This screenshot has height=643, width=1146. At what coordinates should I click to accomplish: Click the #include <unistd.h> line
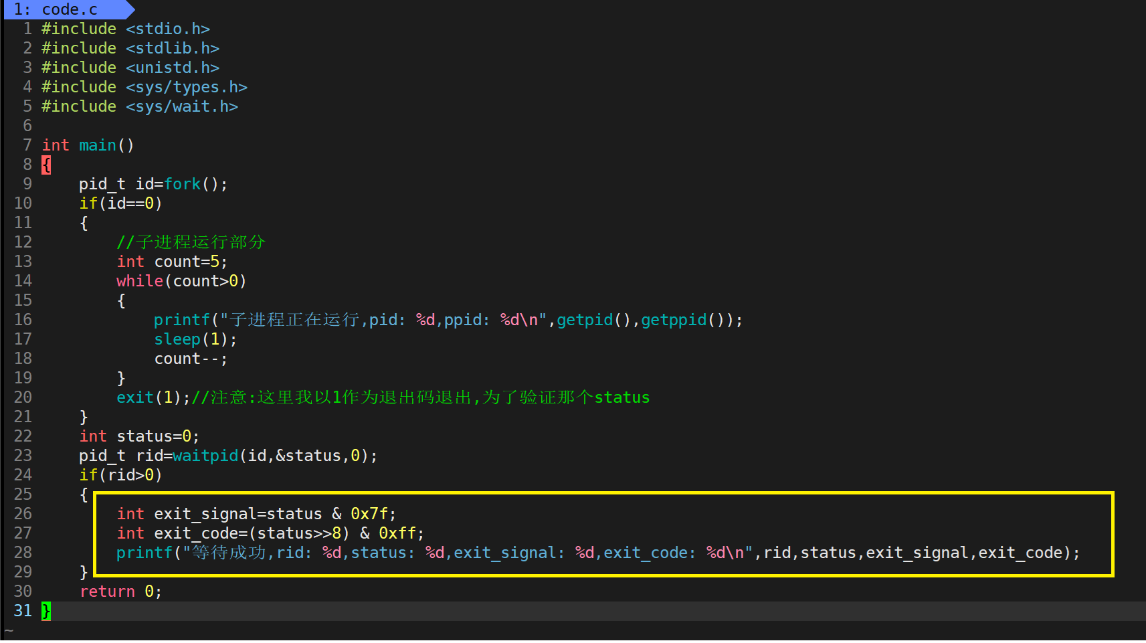click(x=130, y=68)
